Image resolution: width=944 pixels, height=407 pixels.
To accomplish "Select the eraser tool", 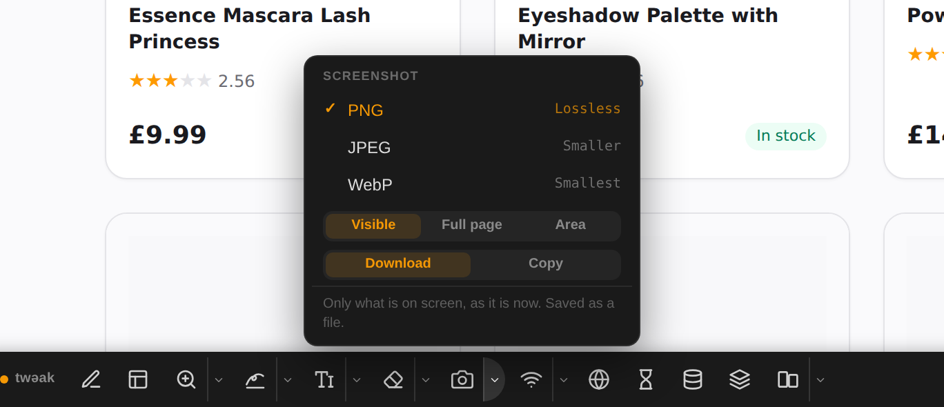I will click(393, 379).
